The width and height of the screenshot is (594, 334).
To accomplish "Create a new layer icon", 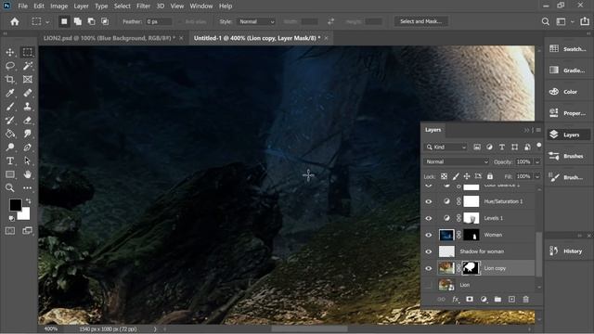I will (511, 299).
